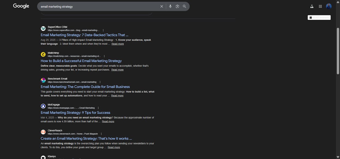Open Search by image camera icon
Screen dimensions: 340x159
(177, 6)
